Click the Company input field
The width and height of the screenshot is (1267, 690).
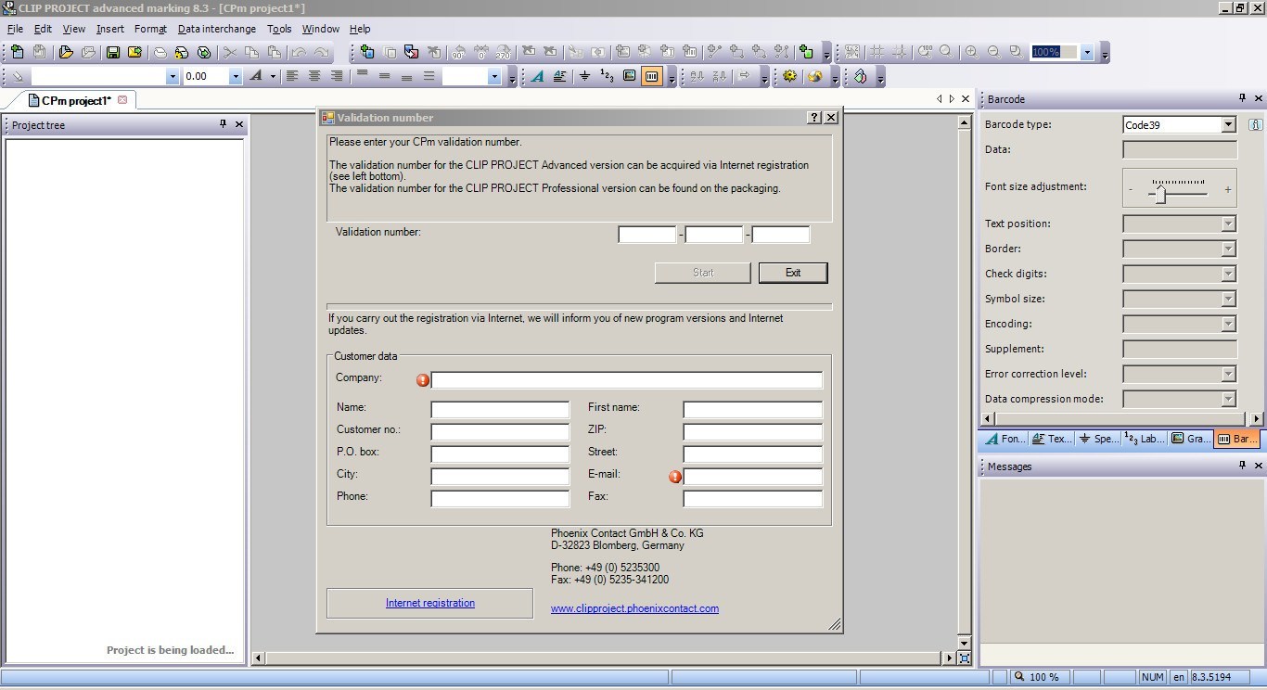click(627, 380)
